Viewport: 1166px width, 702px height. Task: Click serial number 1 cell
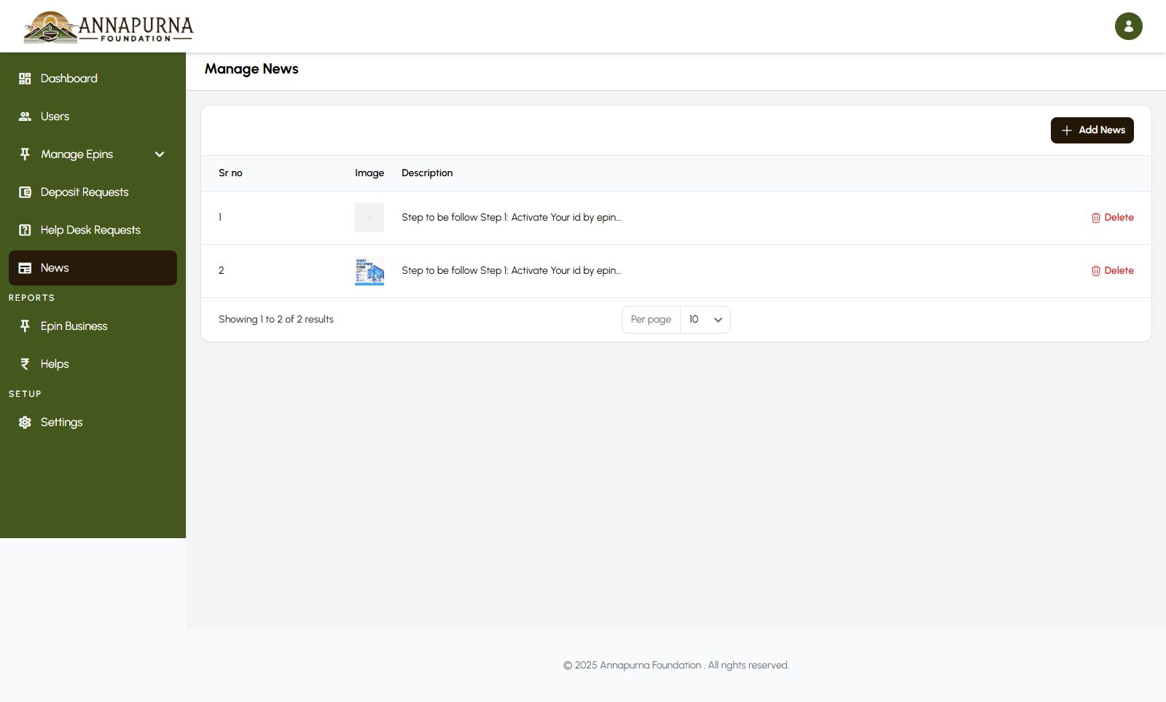pyautogui.click(x=220, y=218)
